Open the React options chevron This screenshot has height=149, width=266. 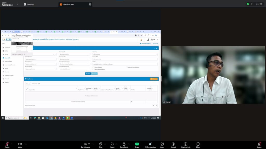pyautogui.click(x=117, y=144)
